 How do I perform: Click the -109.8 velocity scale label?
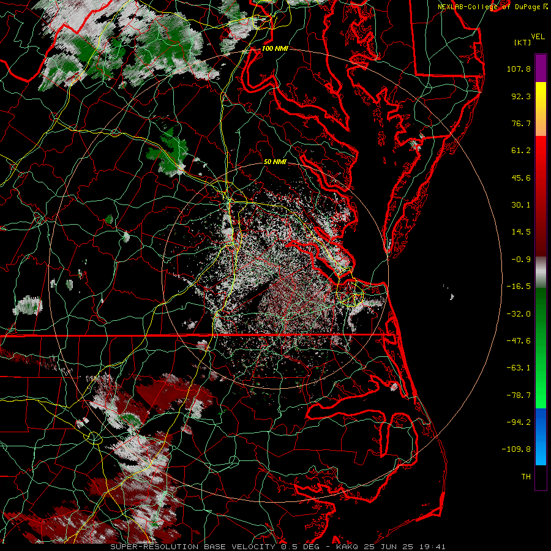pyautogui.click(x=516, y=449)
